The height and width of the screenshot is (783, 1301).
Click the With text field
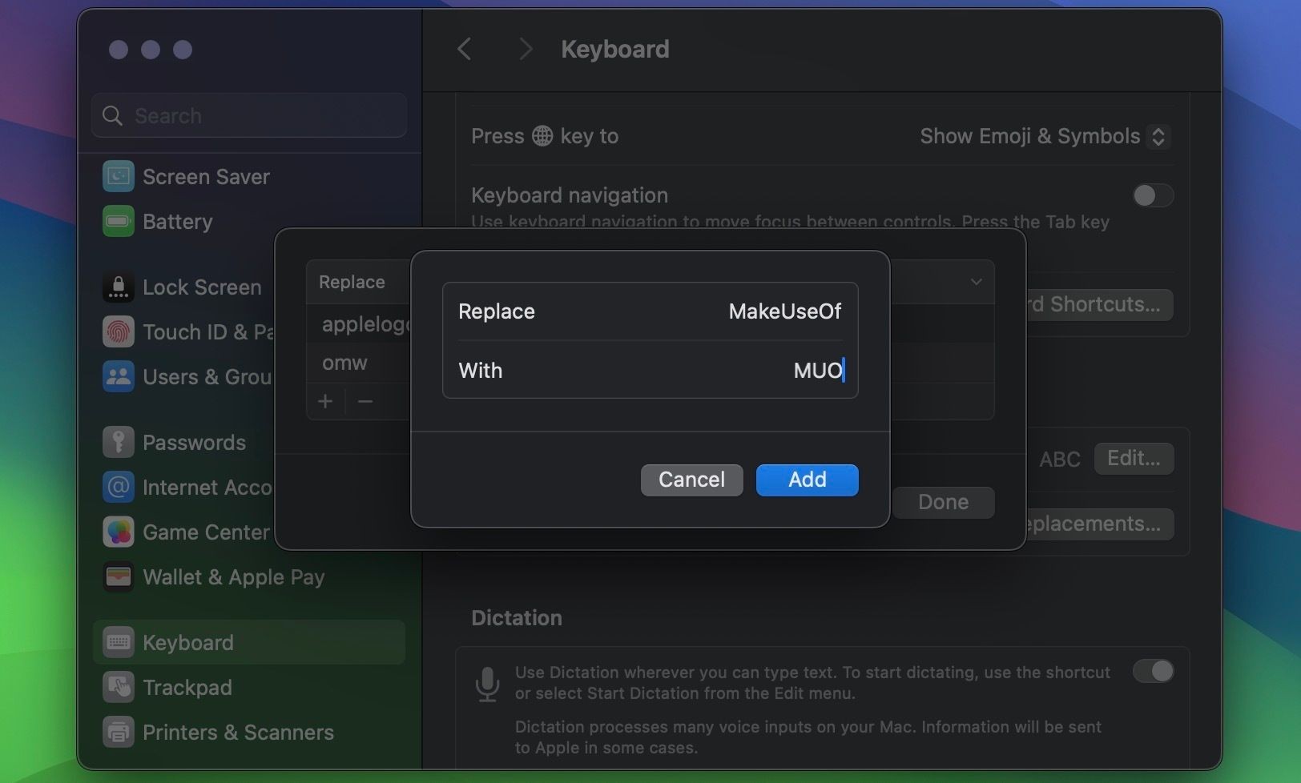(x=650, y=371)
